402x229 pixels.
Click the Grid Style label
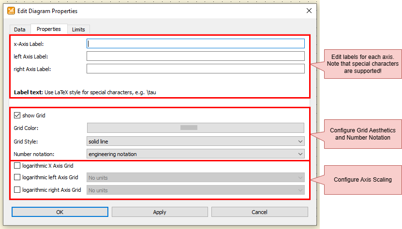pos(26,142)
